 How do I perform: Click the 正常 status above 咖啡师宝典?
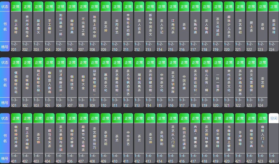[251, 118]
